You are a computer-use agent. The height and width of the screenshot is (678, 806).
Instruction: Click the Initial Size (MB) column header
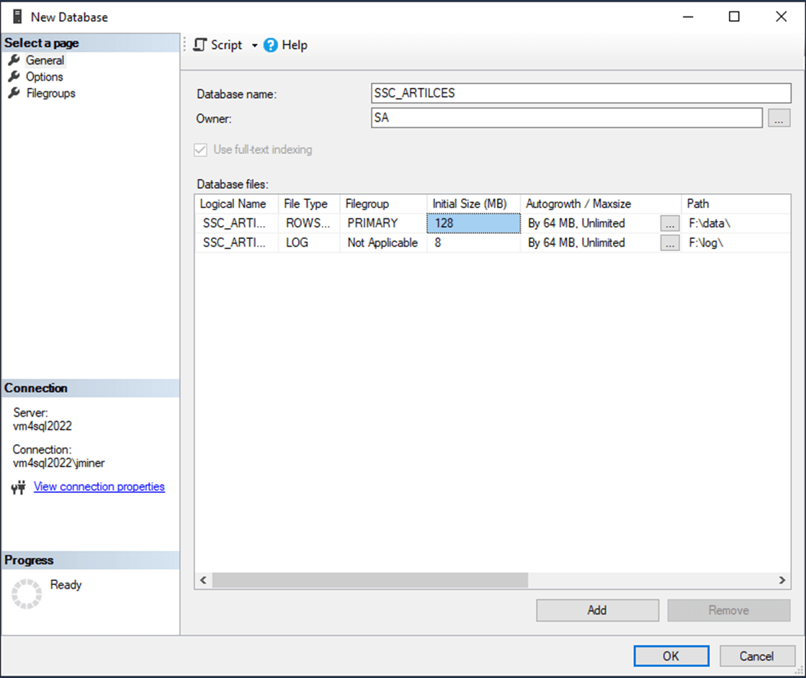(473, 204)
